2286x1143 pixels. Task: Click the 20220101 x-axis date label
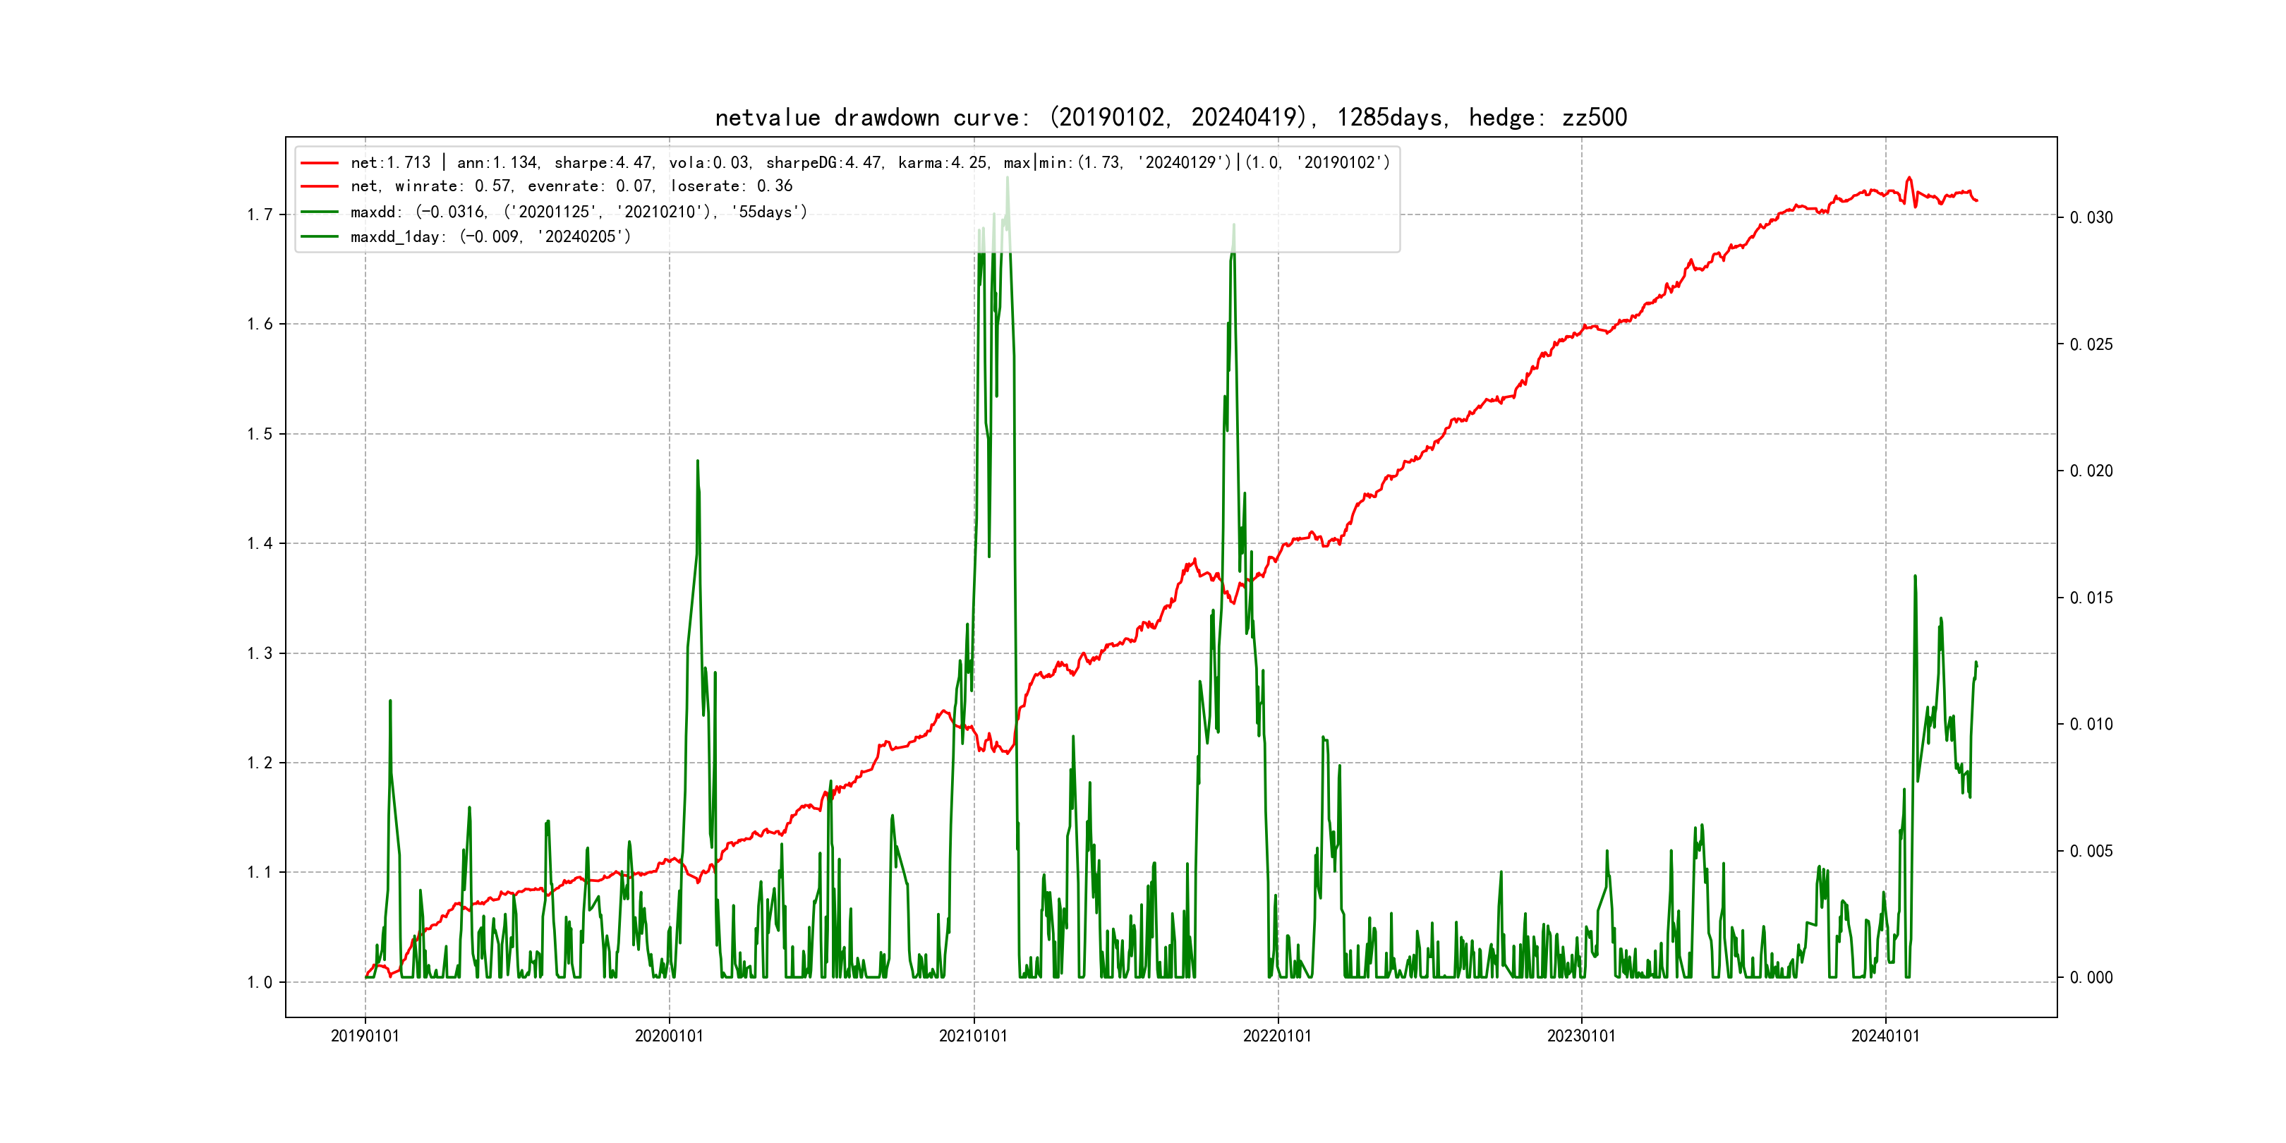(x=1277, y=1036)
